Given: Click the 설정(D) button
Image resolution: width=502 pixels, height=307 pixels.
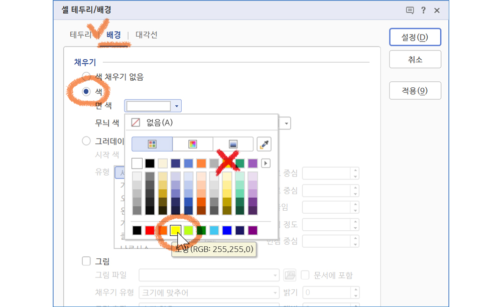Looking at the screenshot, I should point(415,37).
